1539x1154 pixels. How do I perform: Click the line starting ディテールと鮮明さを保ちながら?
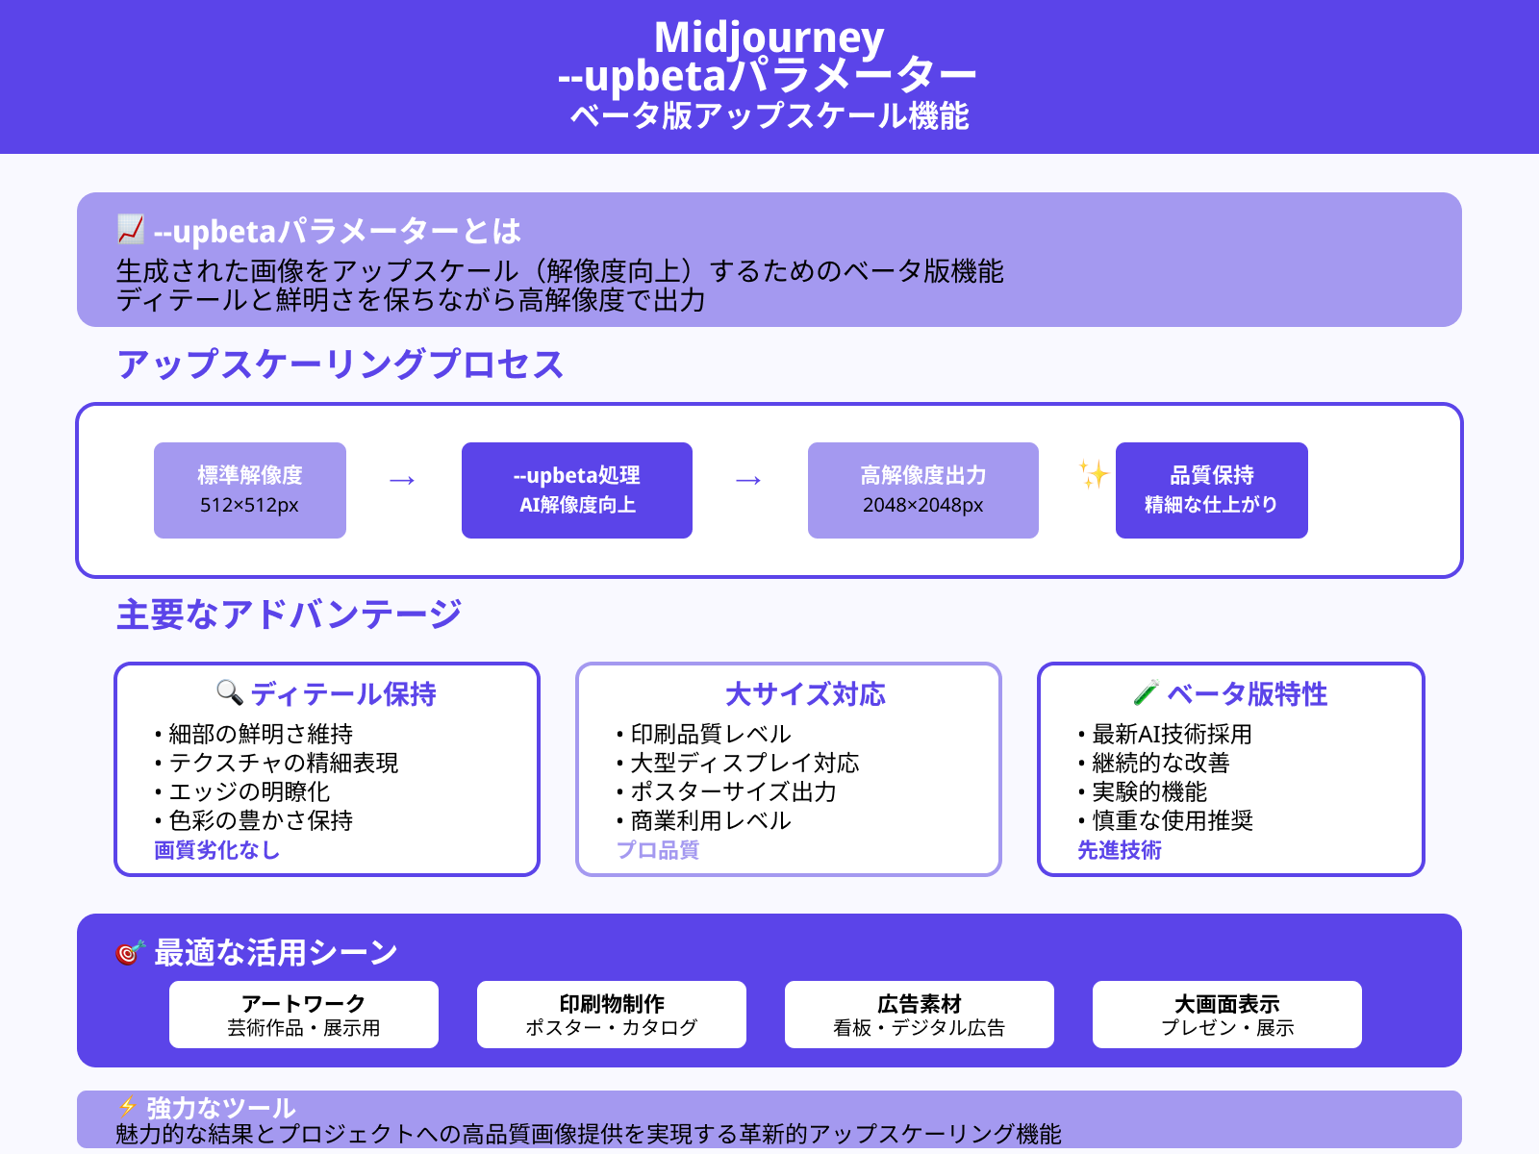411,301
